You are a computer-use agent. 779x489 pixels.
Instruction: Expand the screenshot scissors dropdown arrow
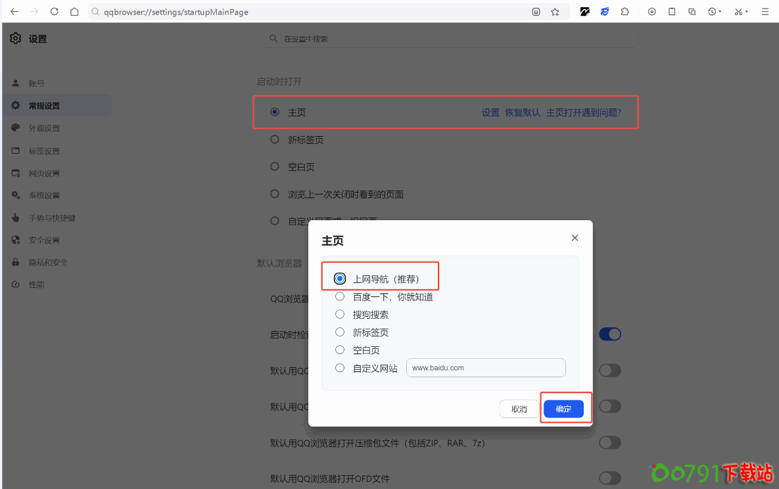(747, 12)
